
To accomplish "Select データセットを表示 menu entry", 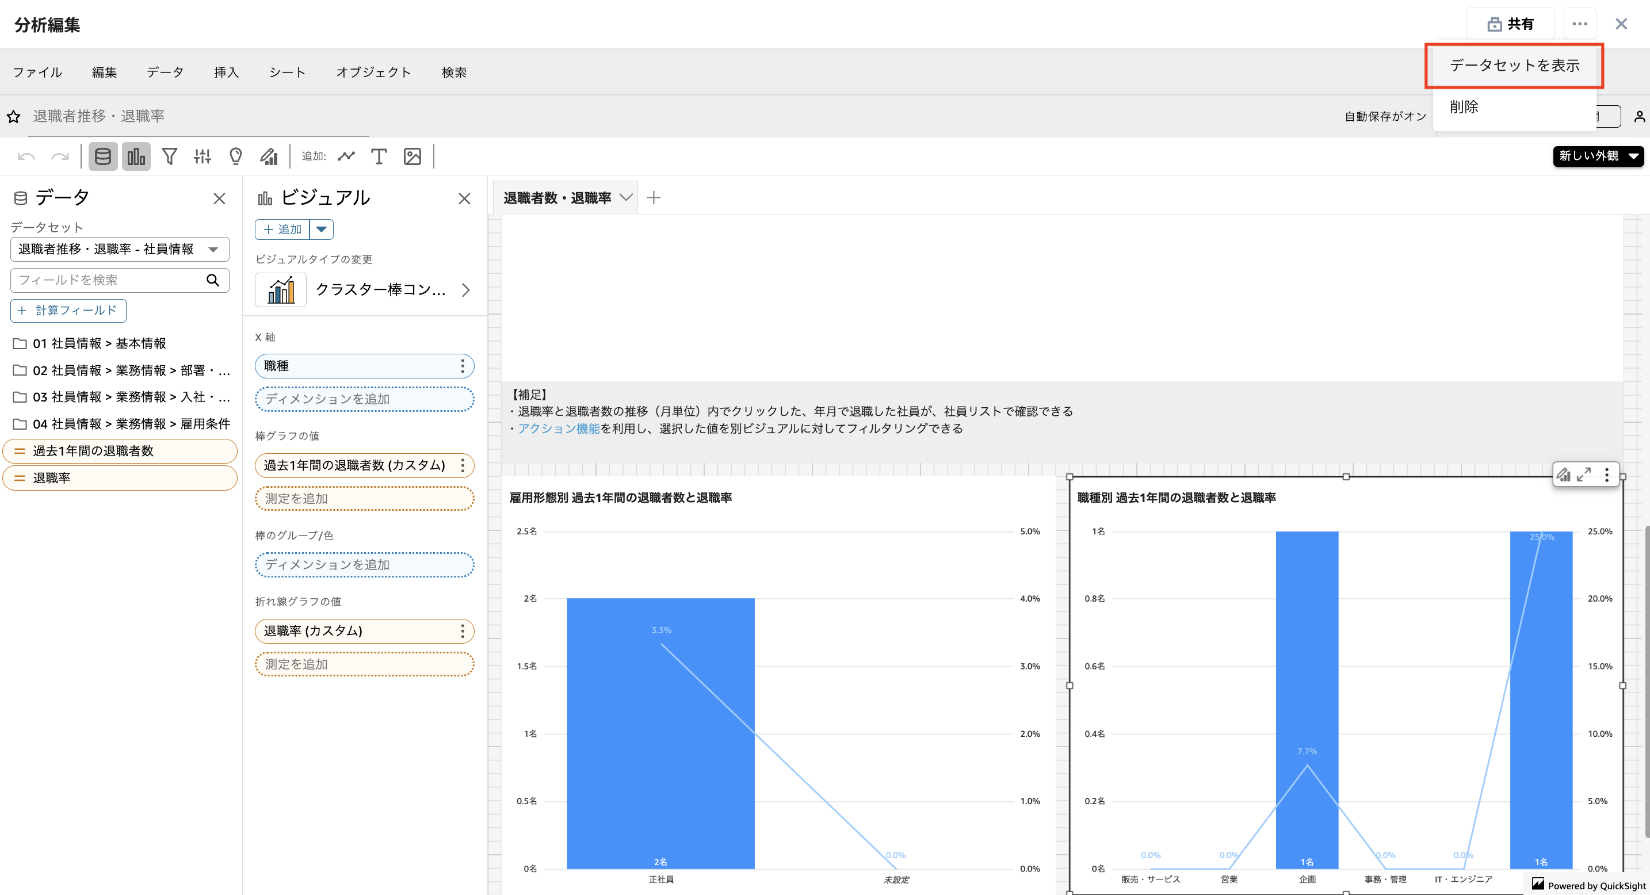I will click(x=1514, y=66).
